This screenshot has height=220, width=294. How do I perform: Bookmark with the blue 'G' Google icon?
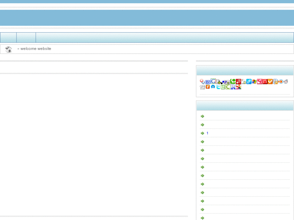(214, 81)
